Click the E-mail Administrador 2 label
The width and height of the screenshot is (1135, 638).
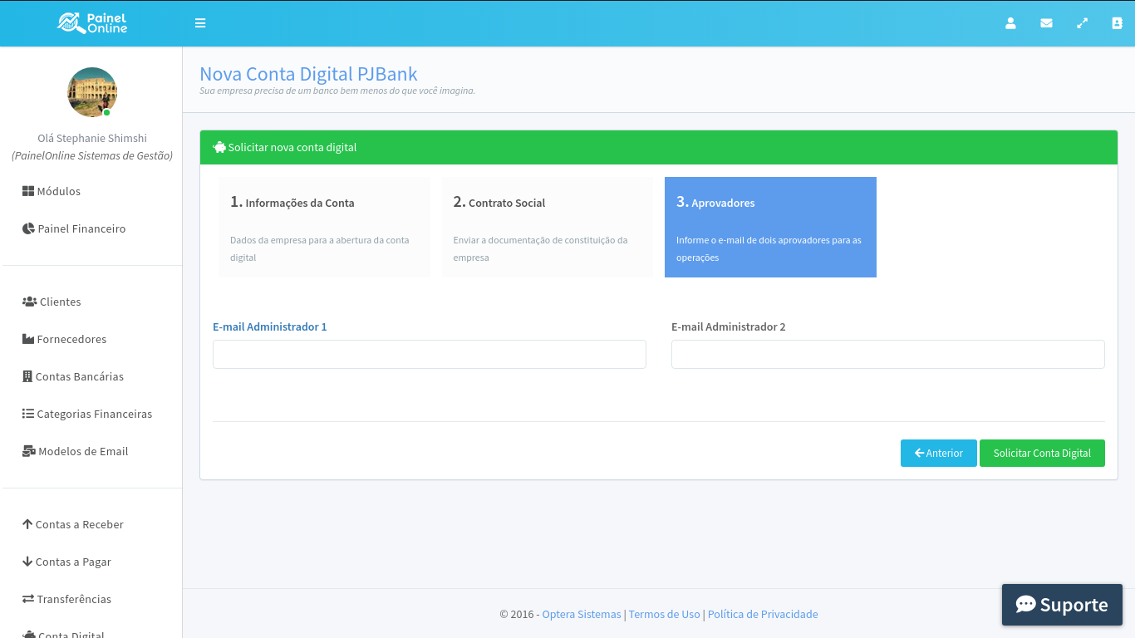(x=729, y=327)
